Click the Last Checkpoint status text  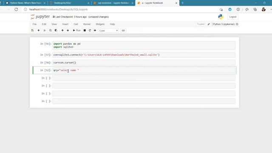[x=71, y=17]
